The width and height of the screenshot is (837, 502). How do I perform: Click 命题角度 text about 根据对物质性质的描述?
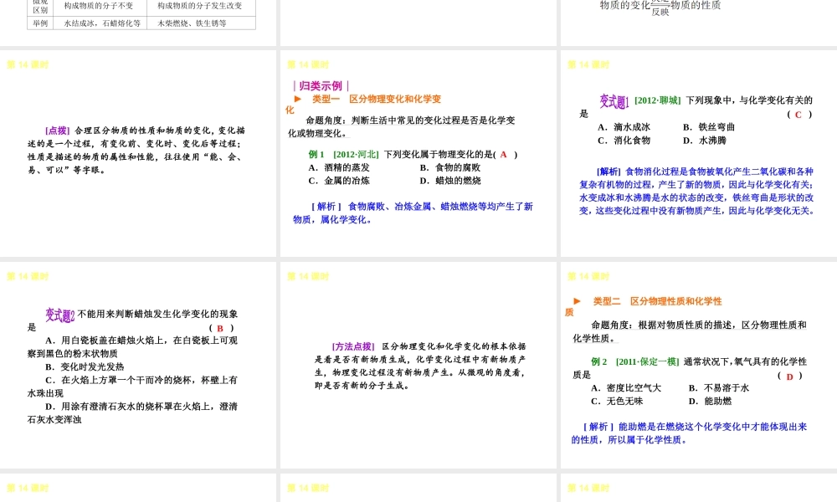point(690,331)
